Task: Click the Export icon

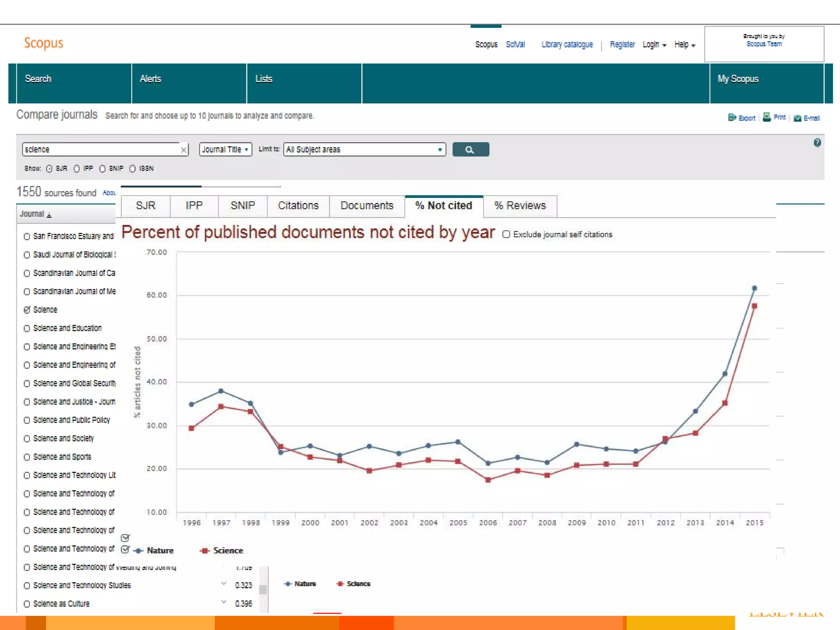Action: click(x=732, y=118)
